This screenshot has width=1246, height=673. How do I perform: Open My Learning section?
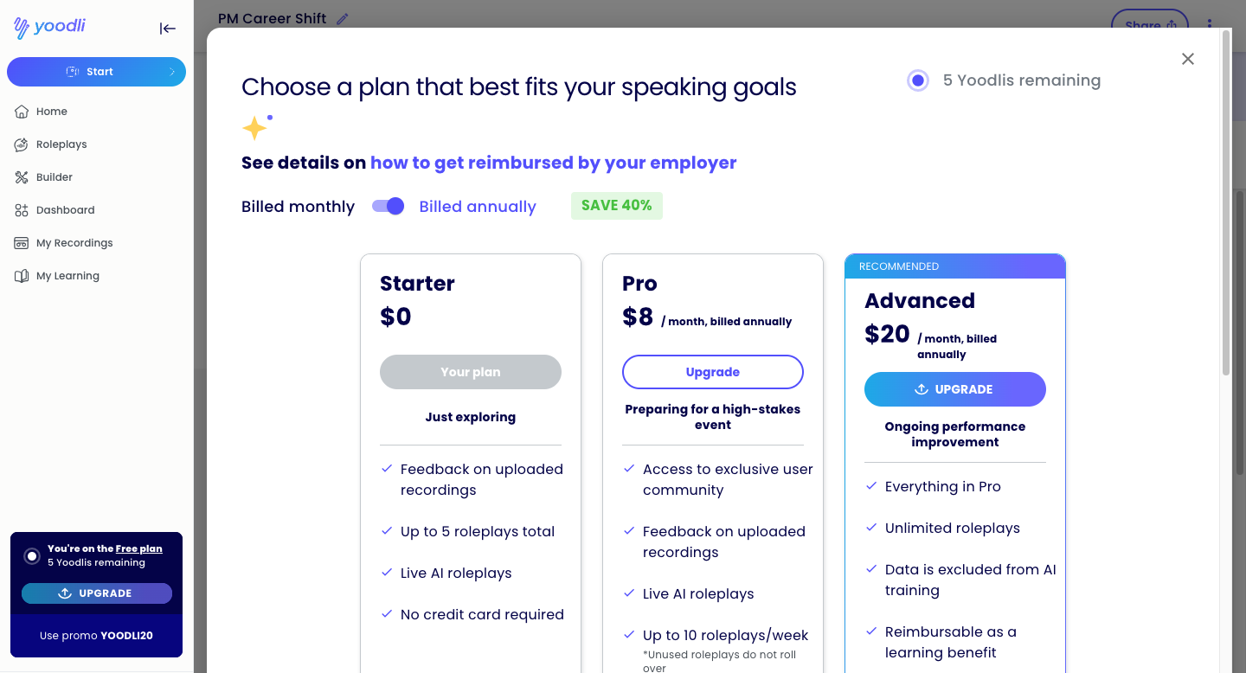(x=67, y=276)
